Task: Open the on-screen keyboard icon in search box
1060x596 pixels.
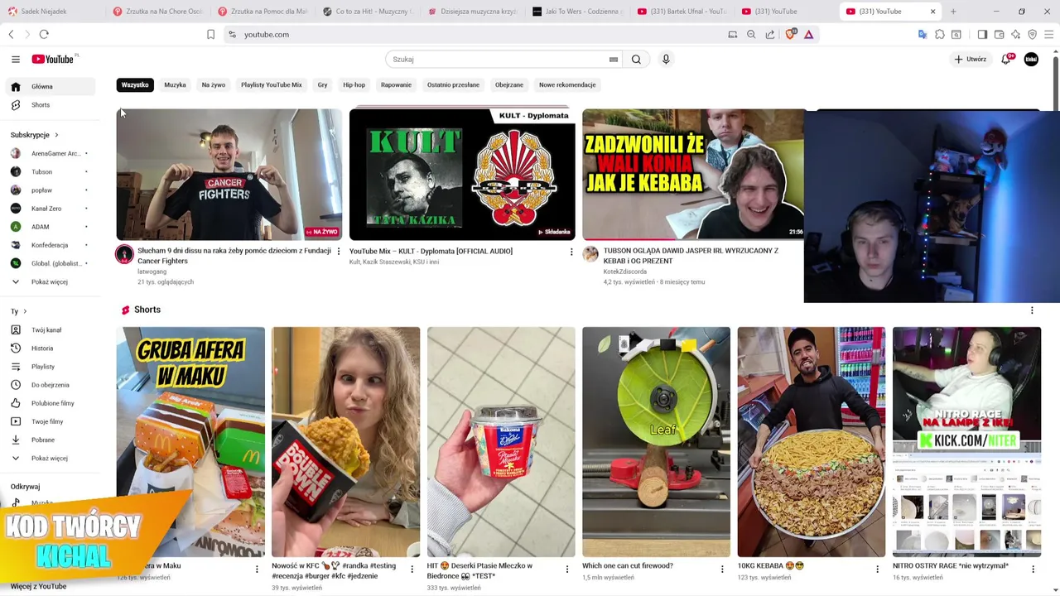Action: coord(614,60)
